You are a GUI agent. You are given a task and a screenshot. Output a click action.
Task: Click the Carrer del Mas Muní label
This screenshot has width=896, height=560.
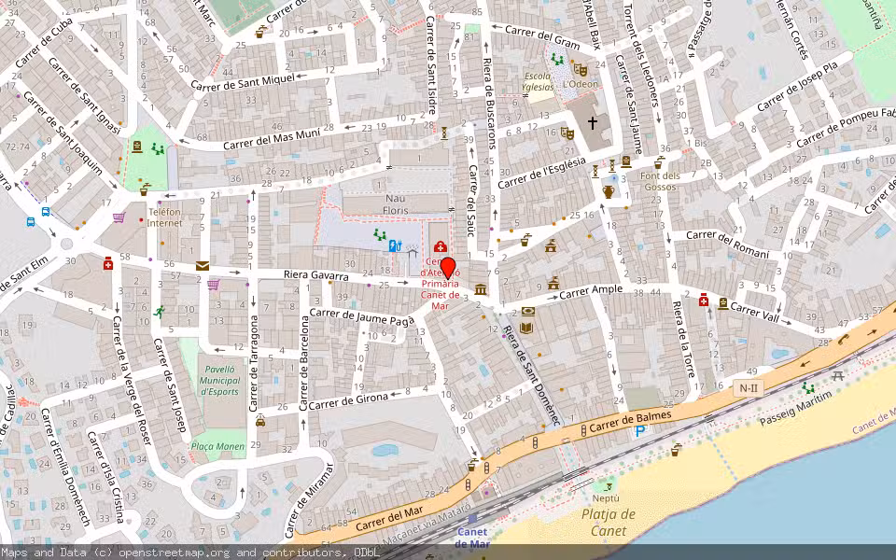272,139
